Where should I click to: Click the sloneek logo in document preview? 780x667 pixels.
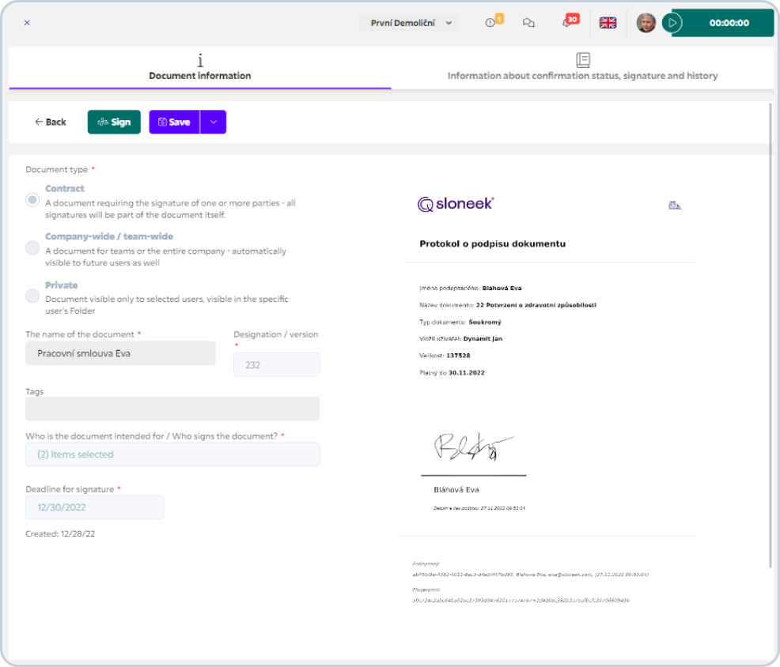point(455,204)
